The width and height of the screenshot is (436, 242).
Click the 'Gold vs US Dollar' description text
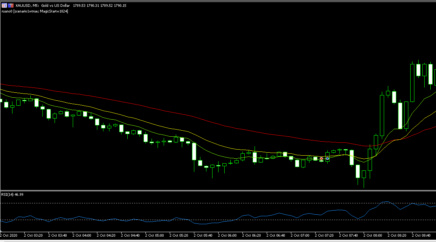tap(55, 6)
